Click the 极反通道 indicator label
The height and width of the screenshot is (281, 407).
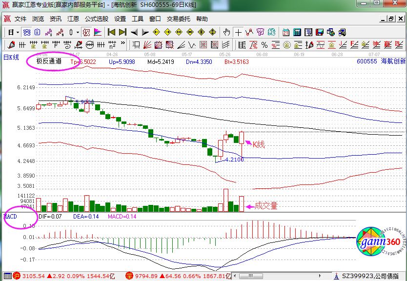[48, 61]
